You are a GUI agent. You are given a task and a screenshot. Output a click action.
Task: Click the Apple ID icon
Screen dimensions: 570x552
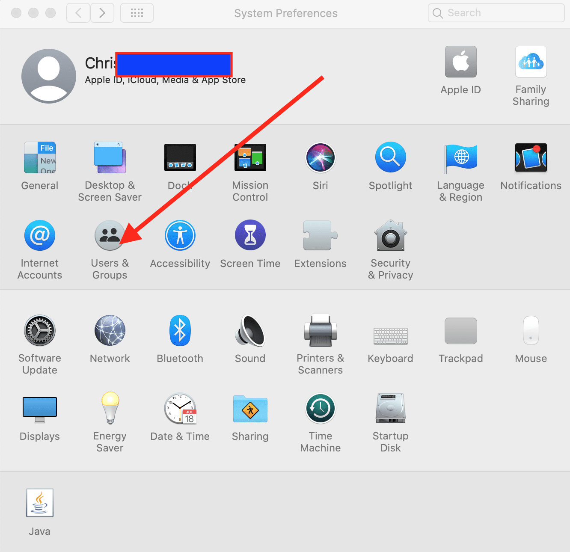[460, 62]
